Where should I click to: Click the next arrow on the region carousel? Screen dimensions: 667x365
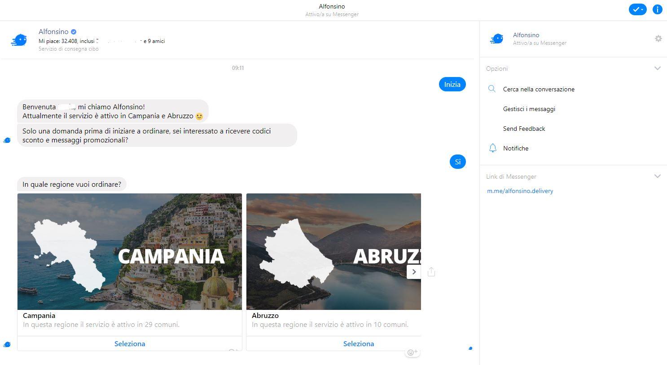pos(414,271)
